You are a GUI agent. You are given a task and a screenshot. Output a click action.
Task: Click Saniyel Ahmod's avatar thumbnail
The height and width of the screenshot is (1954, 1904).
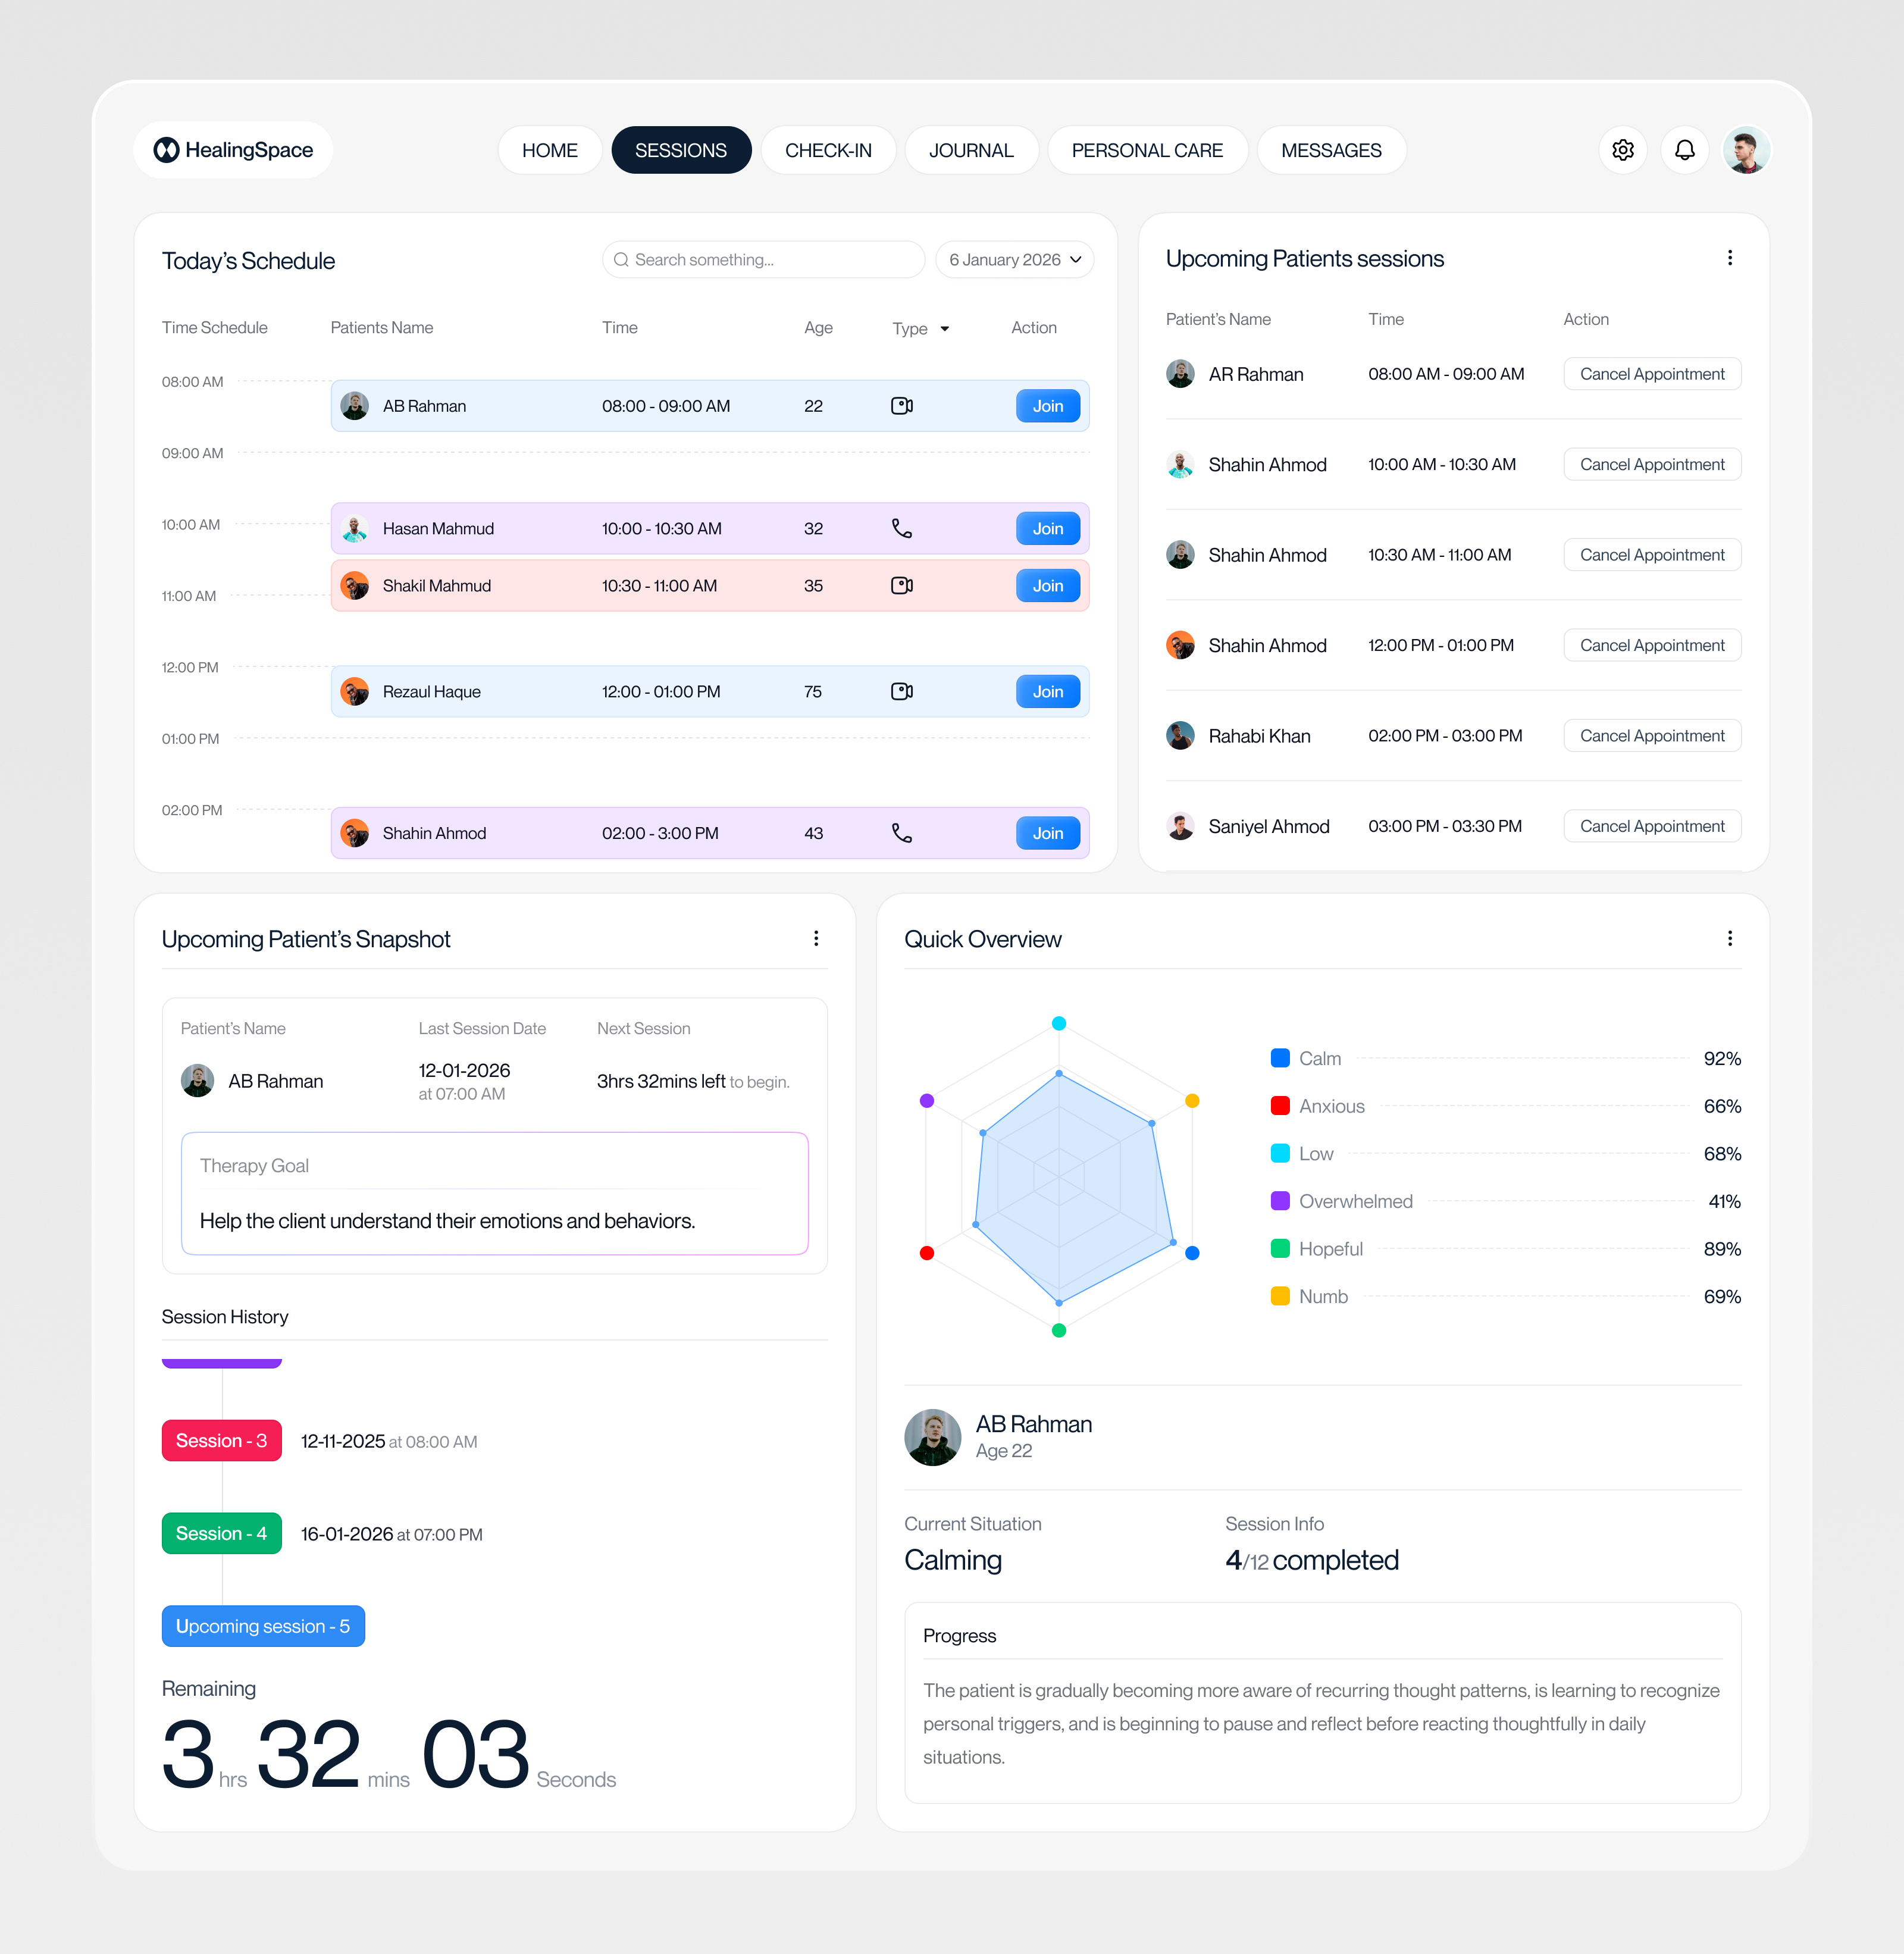1181,826
